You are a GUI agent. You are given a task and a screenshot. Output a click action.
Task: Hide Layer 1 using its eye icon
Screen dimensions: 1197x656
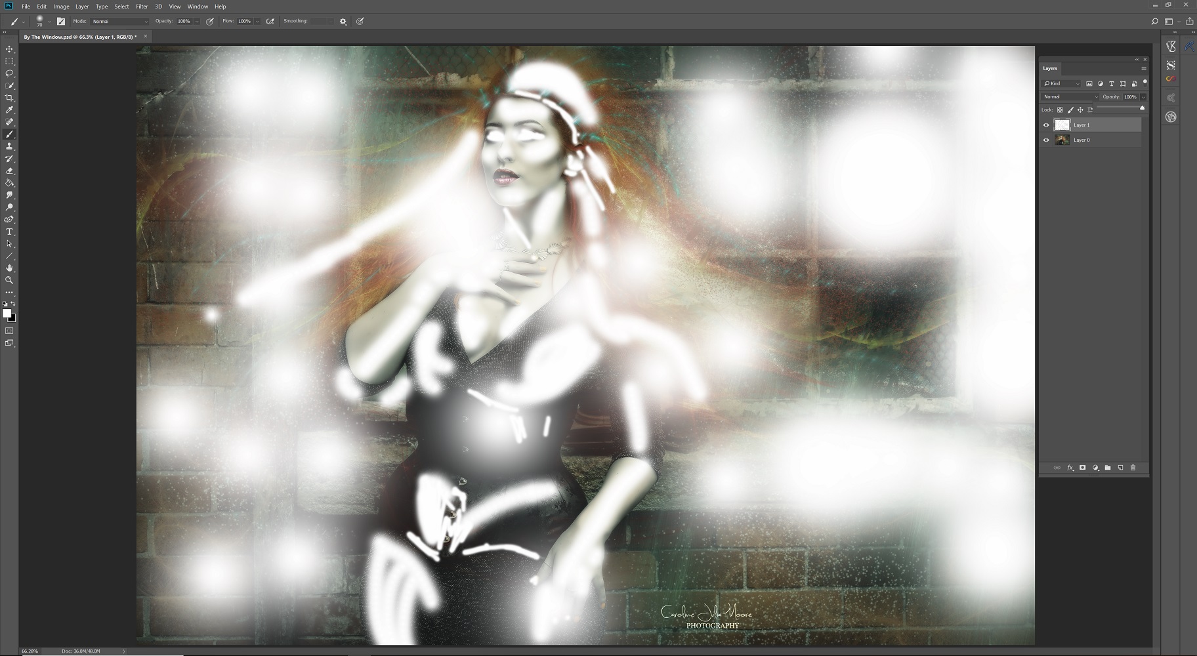(1046, 125)
